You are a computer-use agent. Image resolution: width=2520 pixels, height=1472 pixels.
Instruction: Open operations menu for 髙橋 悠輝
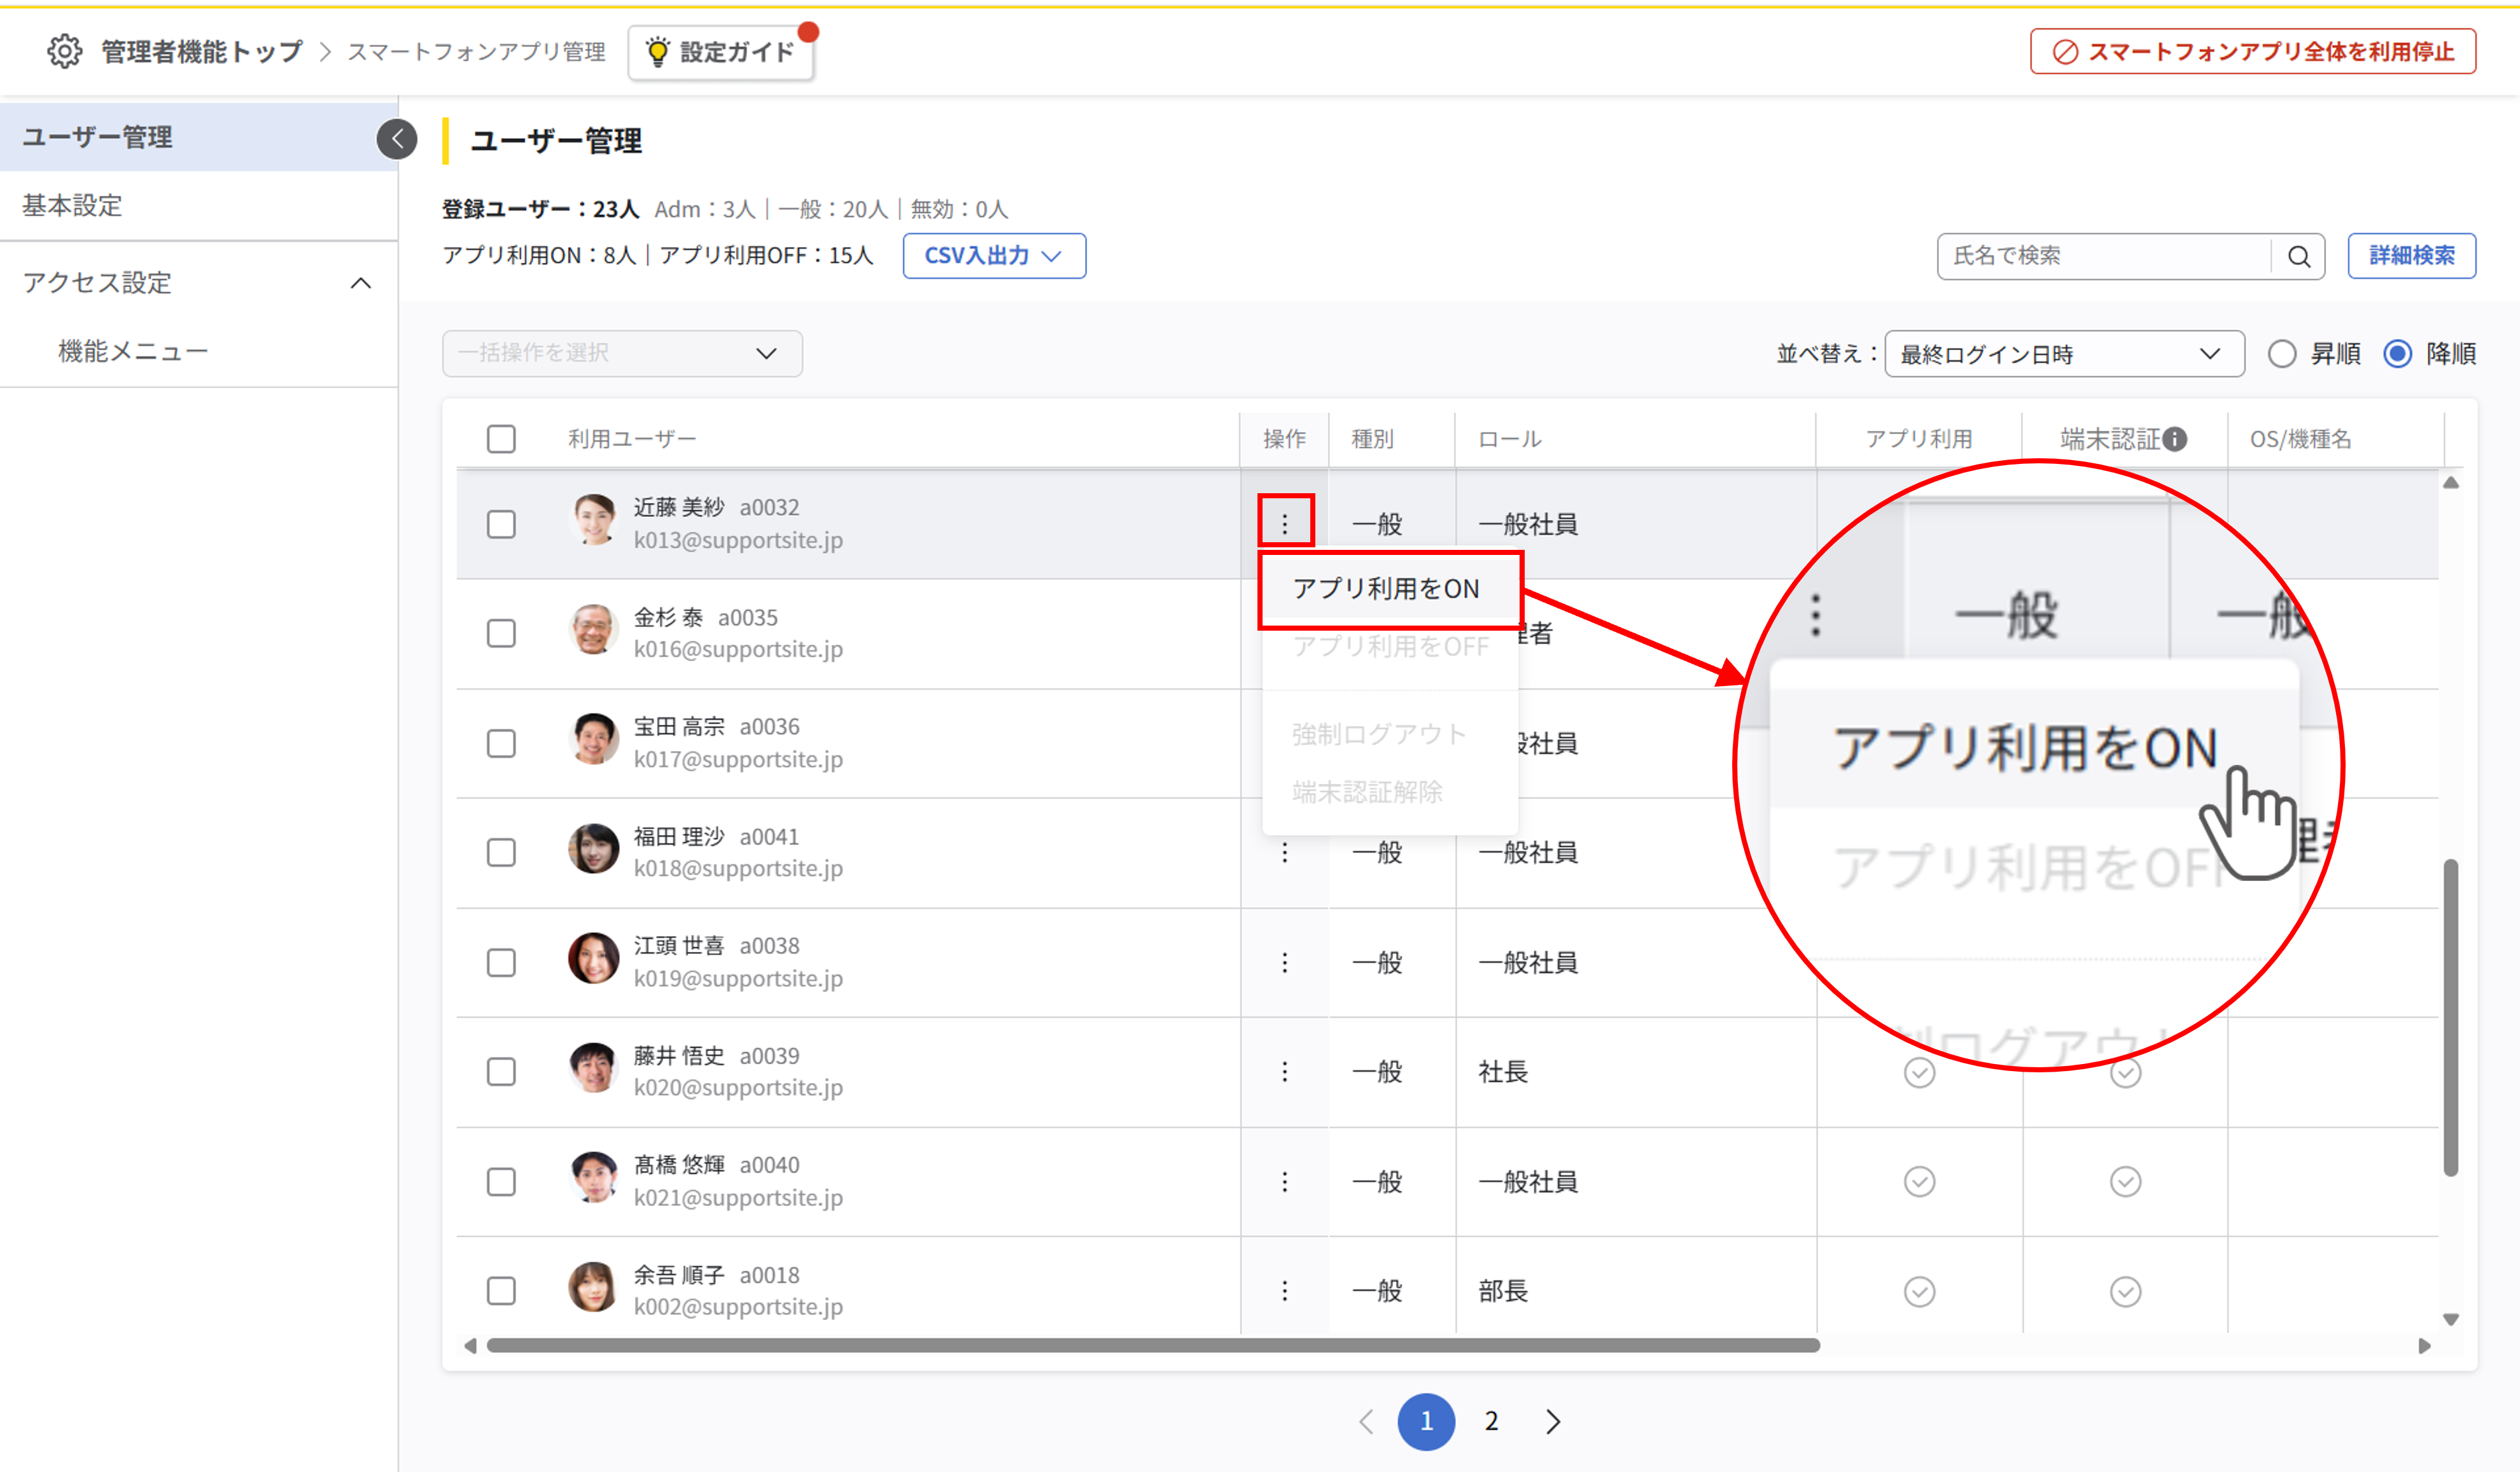click(x=1285, y=1182)
